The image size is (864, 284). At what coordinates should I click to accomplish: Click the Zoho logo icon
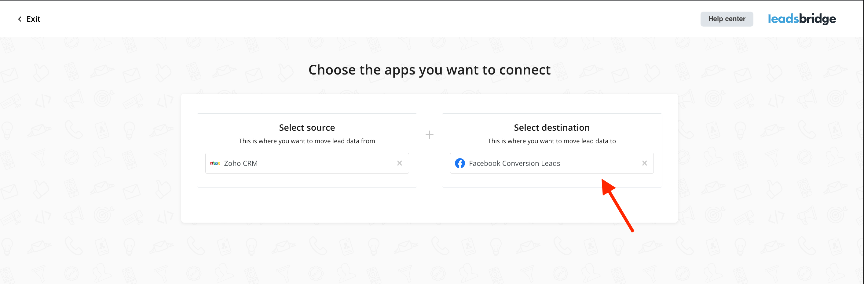(x=215, y=163)
